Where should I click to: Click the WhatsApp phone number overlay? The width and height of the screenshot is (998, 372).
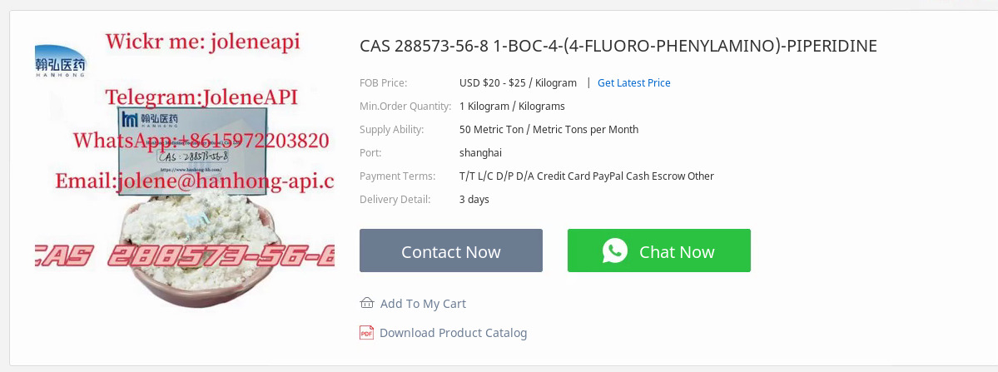(201, 140)
